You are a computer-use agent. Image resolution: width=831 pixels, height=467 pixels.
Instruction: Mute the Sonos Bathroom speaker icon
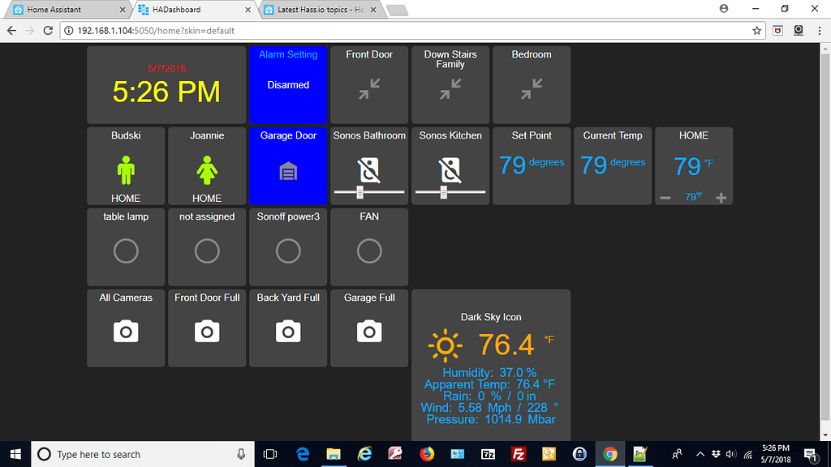coord(369,169)
